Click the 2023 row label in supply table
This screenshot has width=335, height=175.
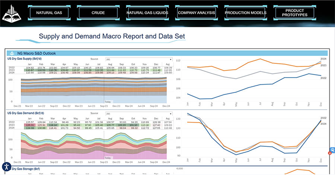click(x=12, y=70)
